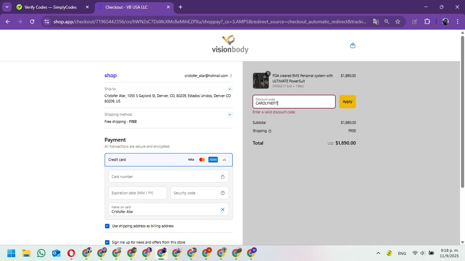Click the Chrome taskbar icon with A avatar
Viewport: 465px width, 261px height.
click(206, 253)
